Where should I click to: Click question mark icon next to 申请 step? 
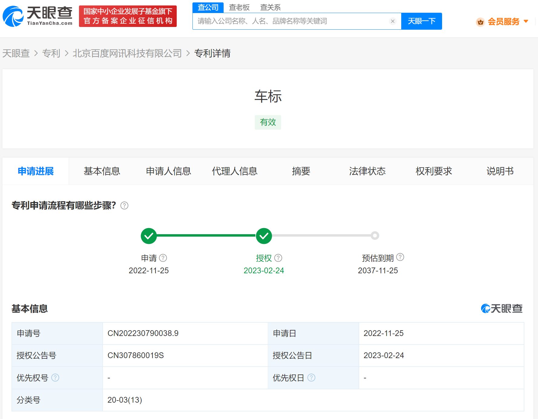point(163,258)
